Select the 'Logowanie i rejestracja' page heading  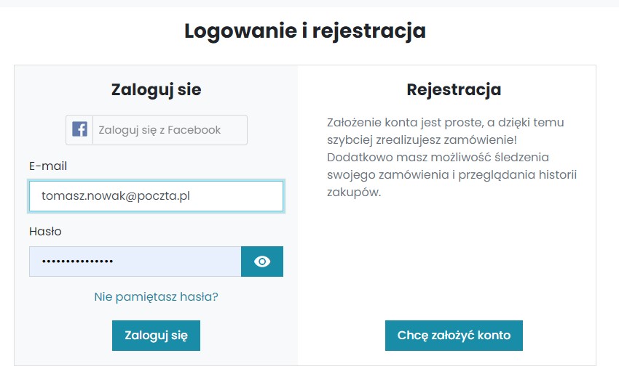coord(305,31)
